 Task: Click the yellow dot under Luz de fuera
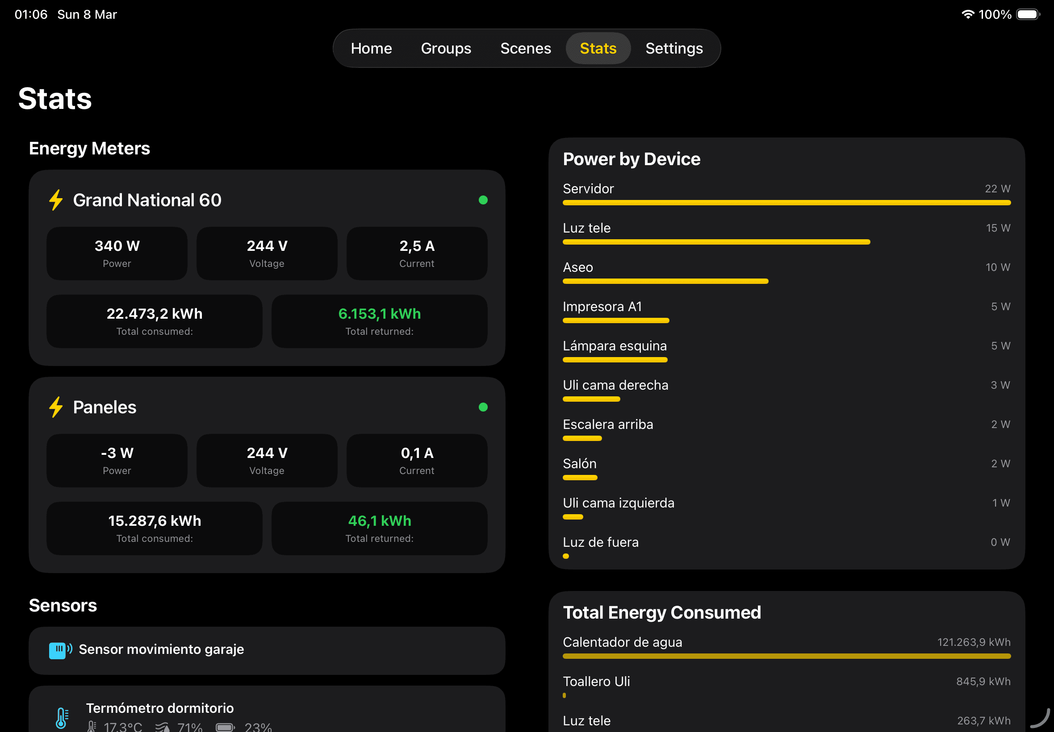coord(566,556)
